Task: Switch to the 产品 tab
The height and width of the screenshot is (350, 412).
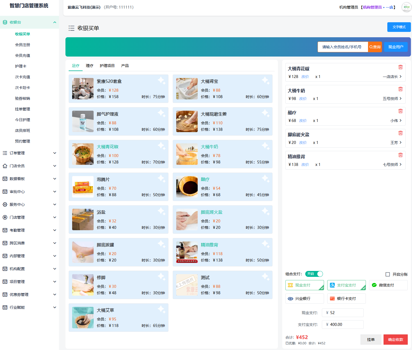Action: tap(125, 65)
